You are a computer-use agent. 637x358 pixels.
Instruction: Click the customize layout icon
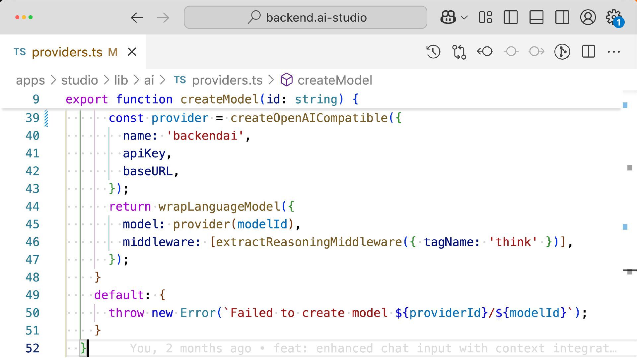[485, 17]
